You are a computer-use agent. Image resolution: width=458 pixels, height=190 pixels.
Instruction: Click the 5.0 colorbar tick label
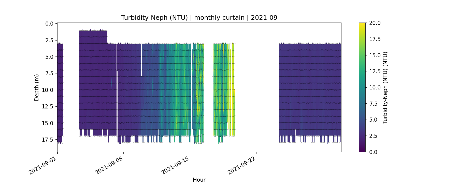coord(373,120)
